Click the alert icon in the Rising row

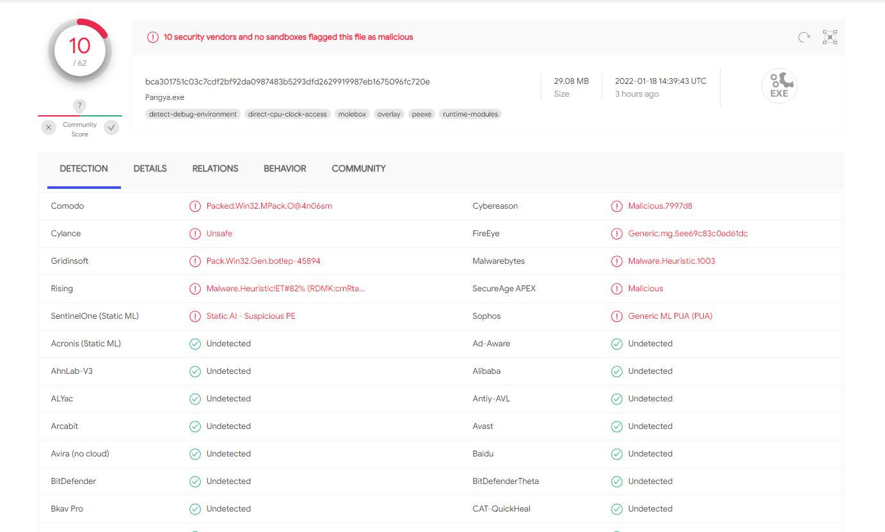click(195, 289)
